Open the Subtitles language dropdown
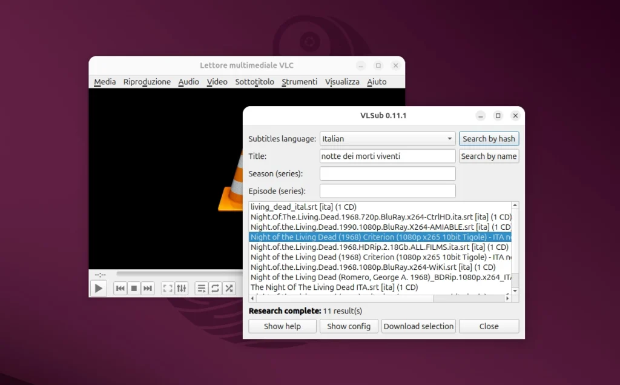Image resolution: width=620 pixels, height=385 pixels. coord(449,138)
